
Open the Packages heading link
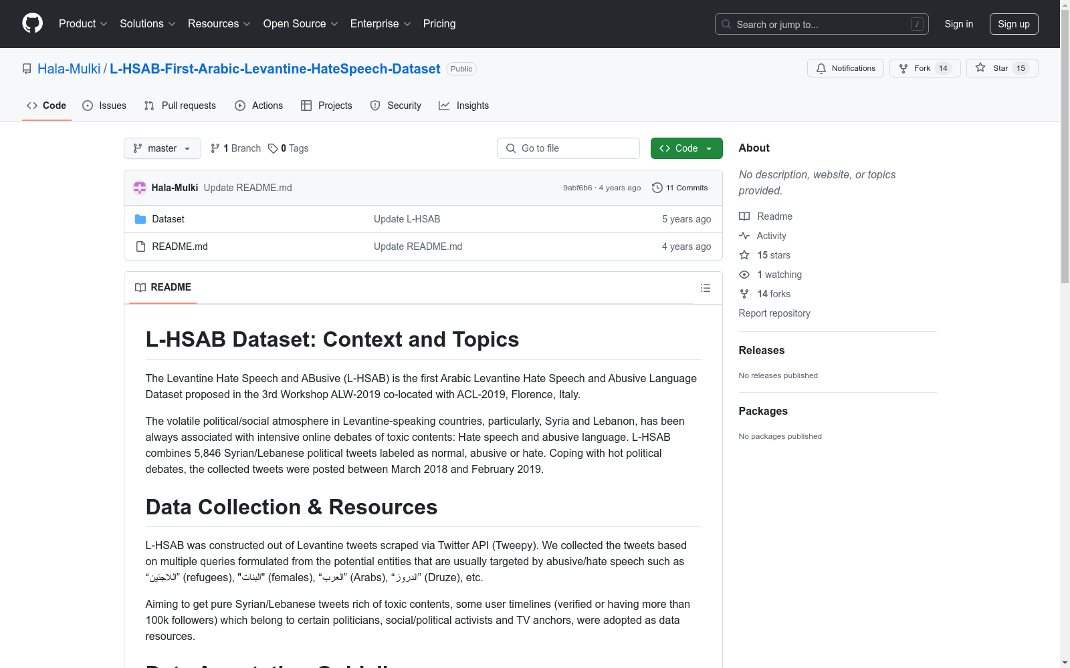coord(763,411)
